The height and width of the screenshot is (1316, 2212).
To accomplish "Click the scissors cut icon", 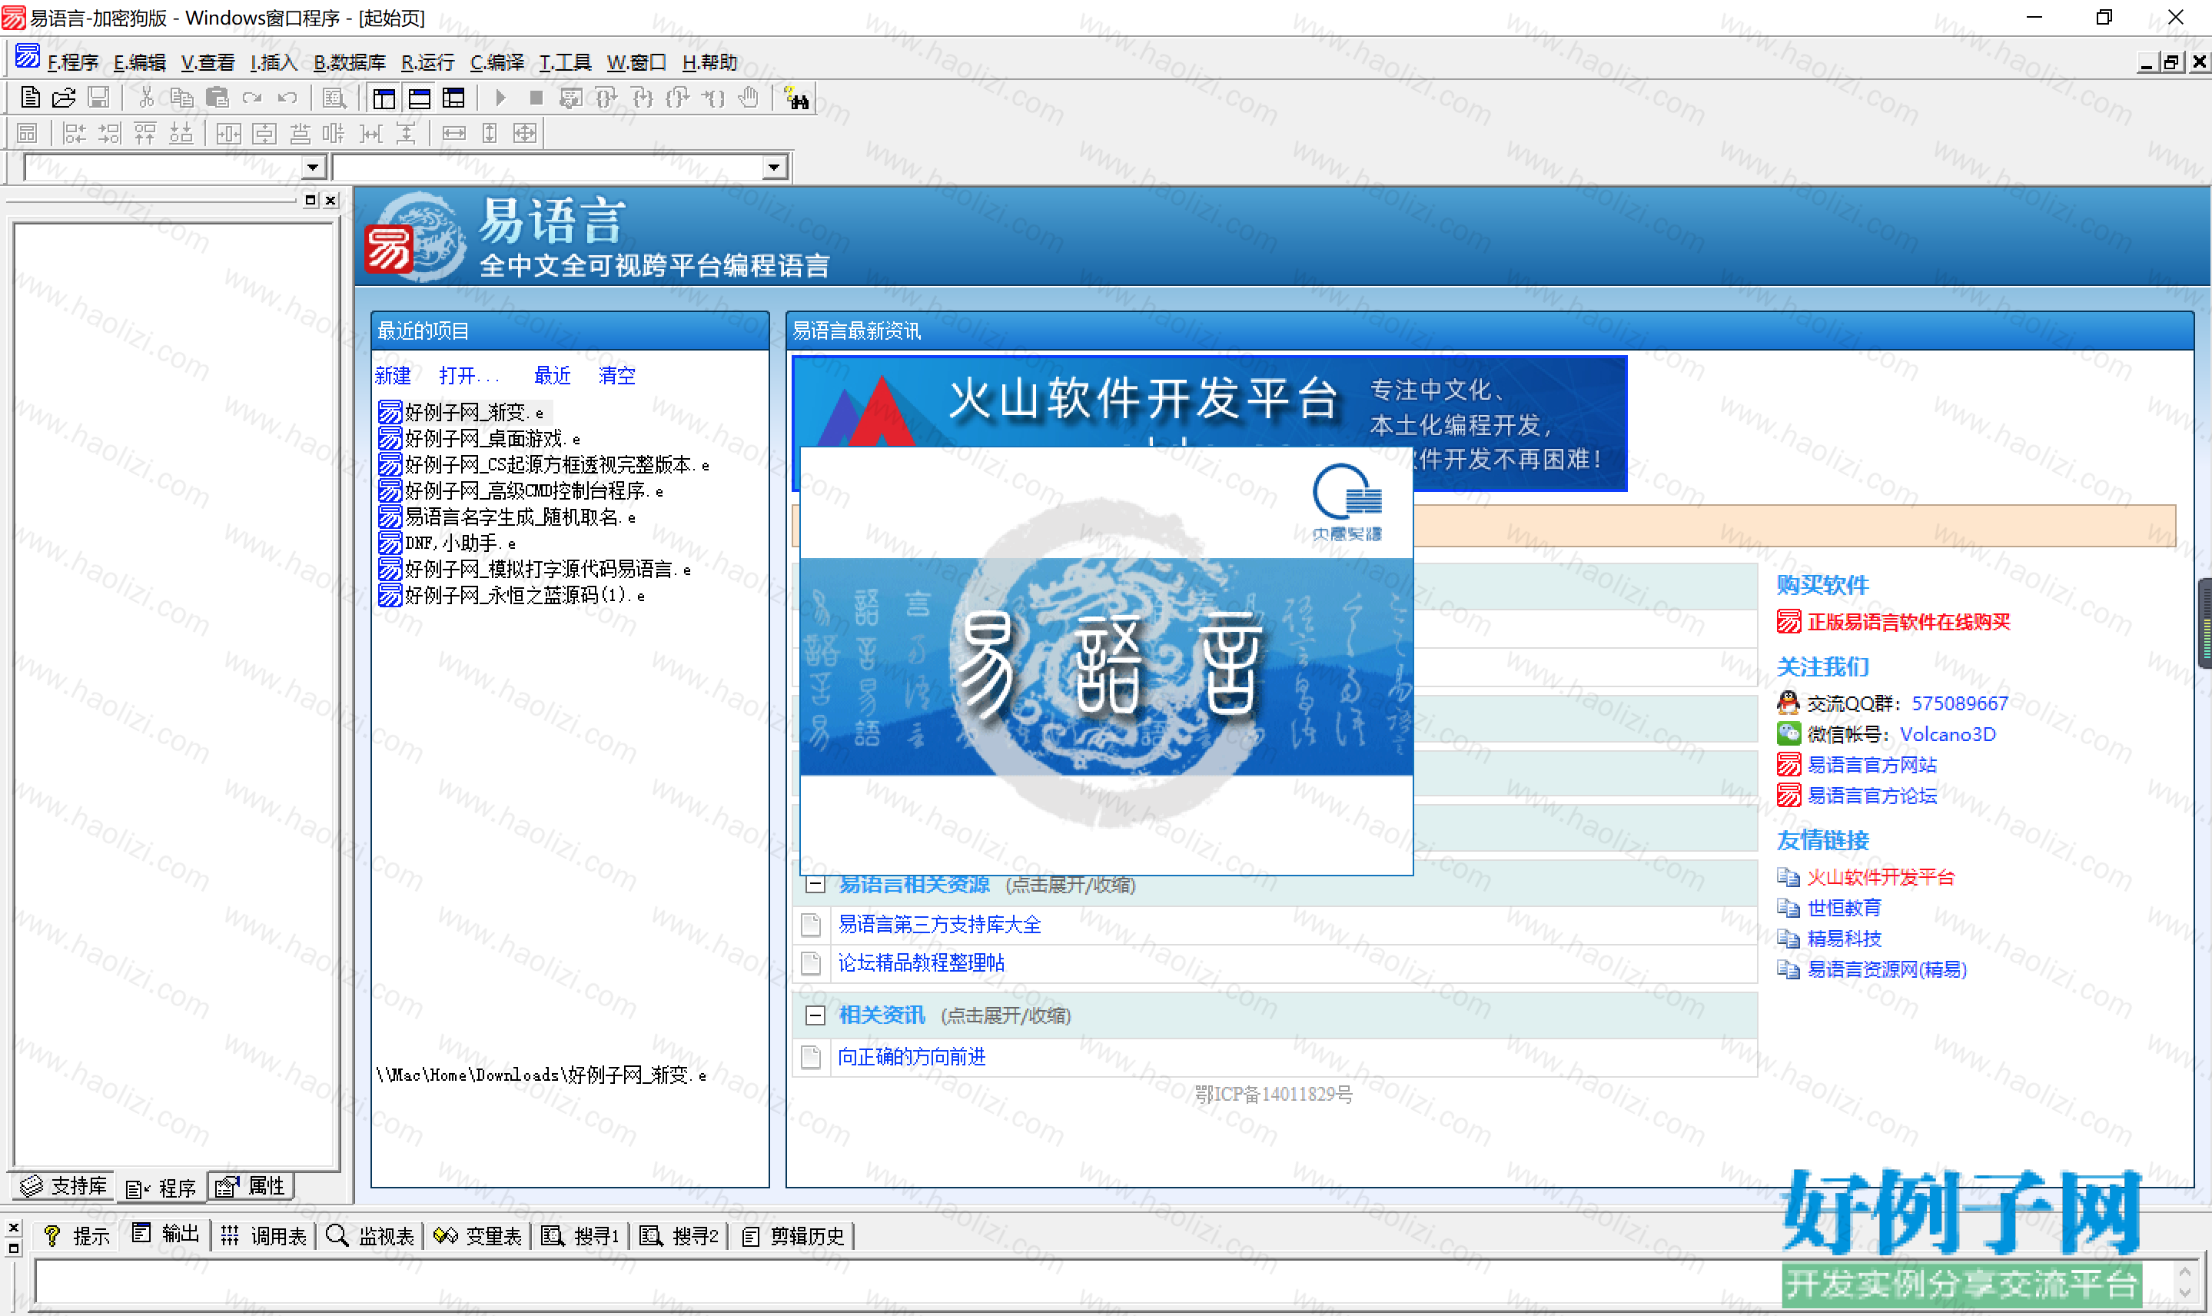I will pyautogui.click(x=147, y=98).
